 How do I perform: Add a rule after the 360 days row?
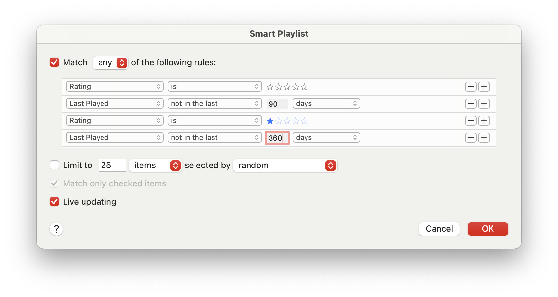484,138
